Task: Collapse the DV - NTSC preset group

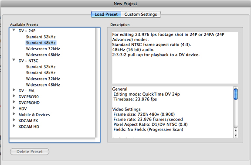Action: click(14, 60)
